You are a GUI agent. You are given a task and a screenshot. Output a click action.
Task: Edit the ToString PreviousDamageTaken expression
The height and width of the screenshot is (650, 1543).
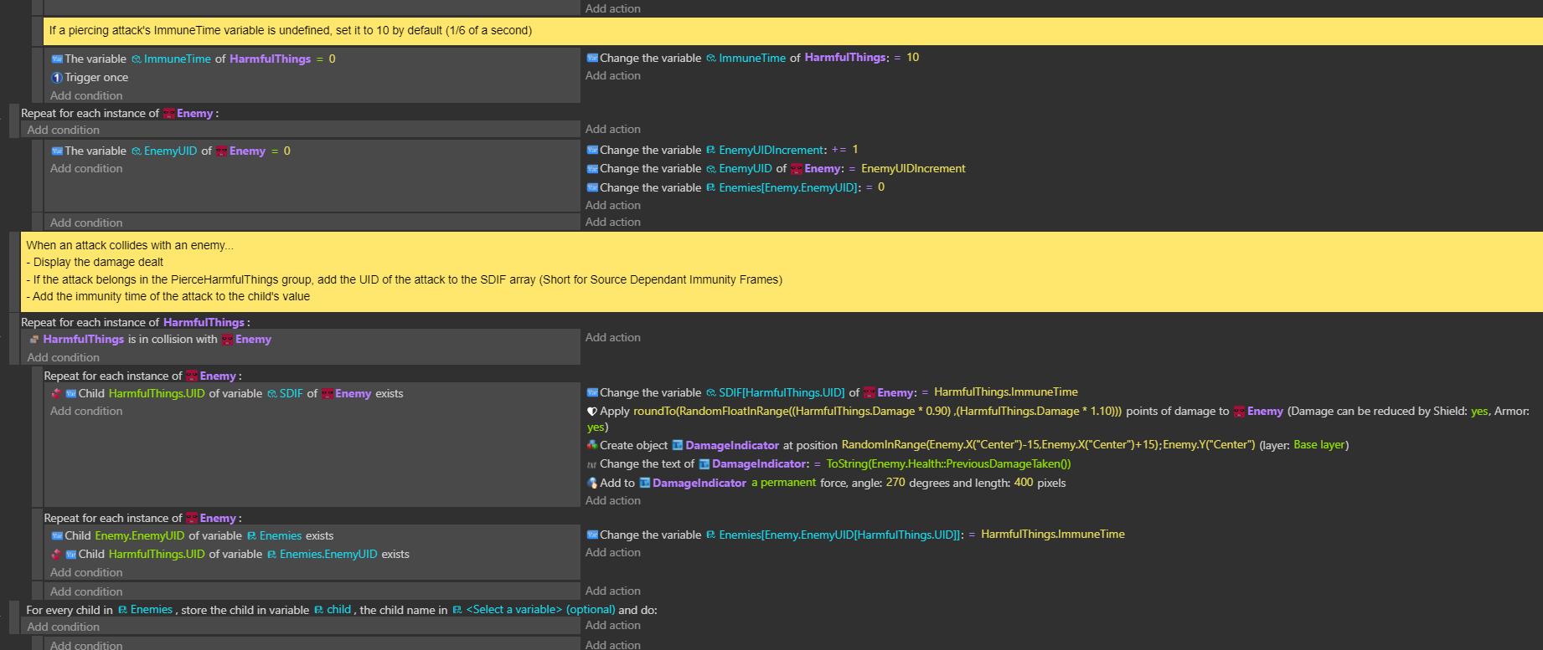948,464
